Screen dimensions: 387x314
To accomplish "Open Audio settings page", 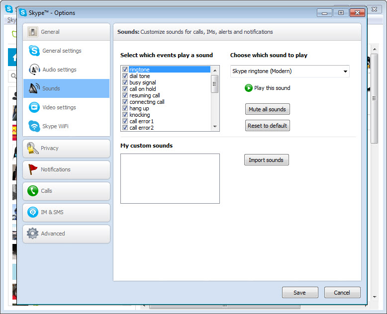I will tap(66, 70).
